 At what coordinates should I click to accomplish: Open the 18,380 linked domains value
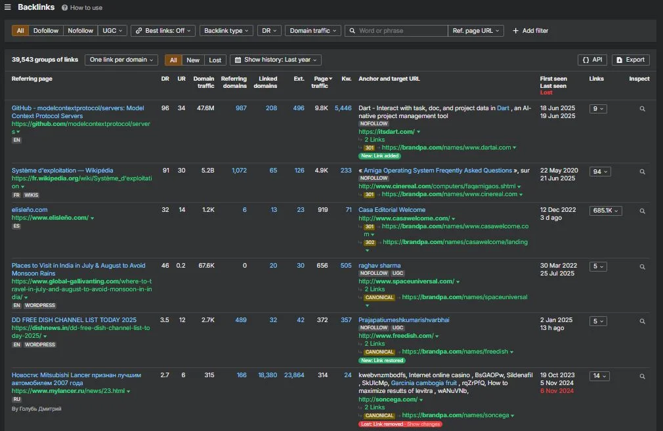pyautogui.click(x=268, y=375)
